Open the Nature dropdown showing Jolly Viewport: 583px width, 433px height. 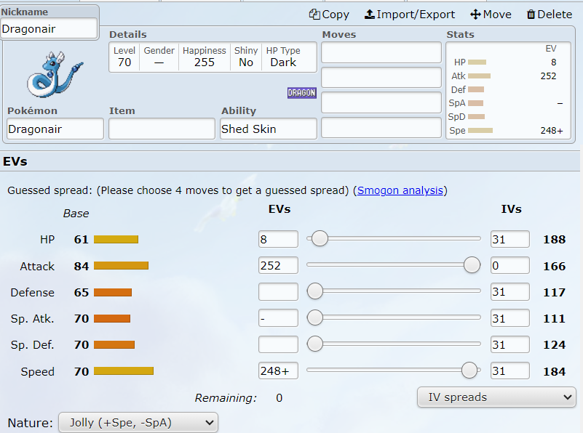point(138,422)
